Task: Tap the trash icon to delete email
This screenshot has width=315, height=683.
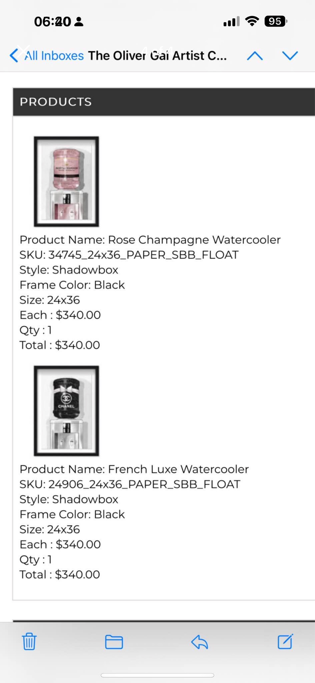Action: pos(29,641)
